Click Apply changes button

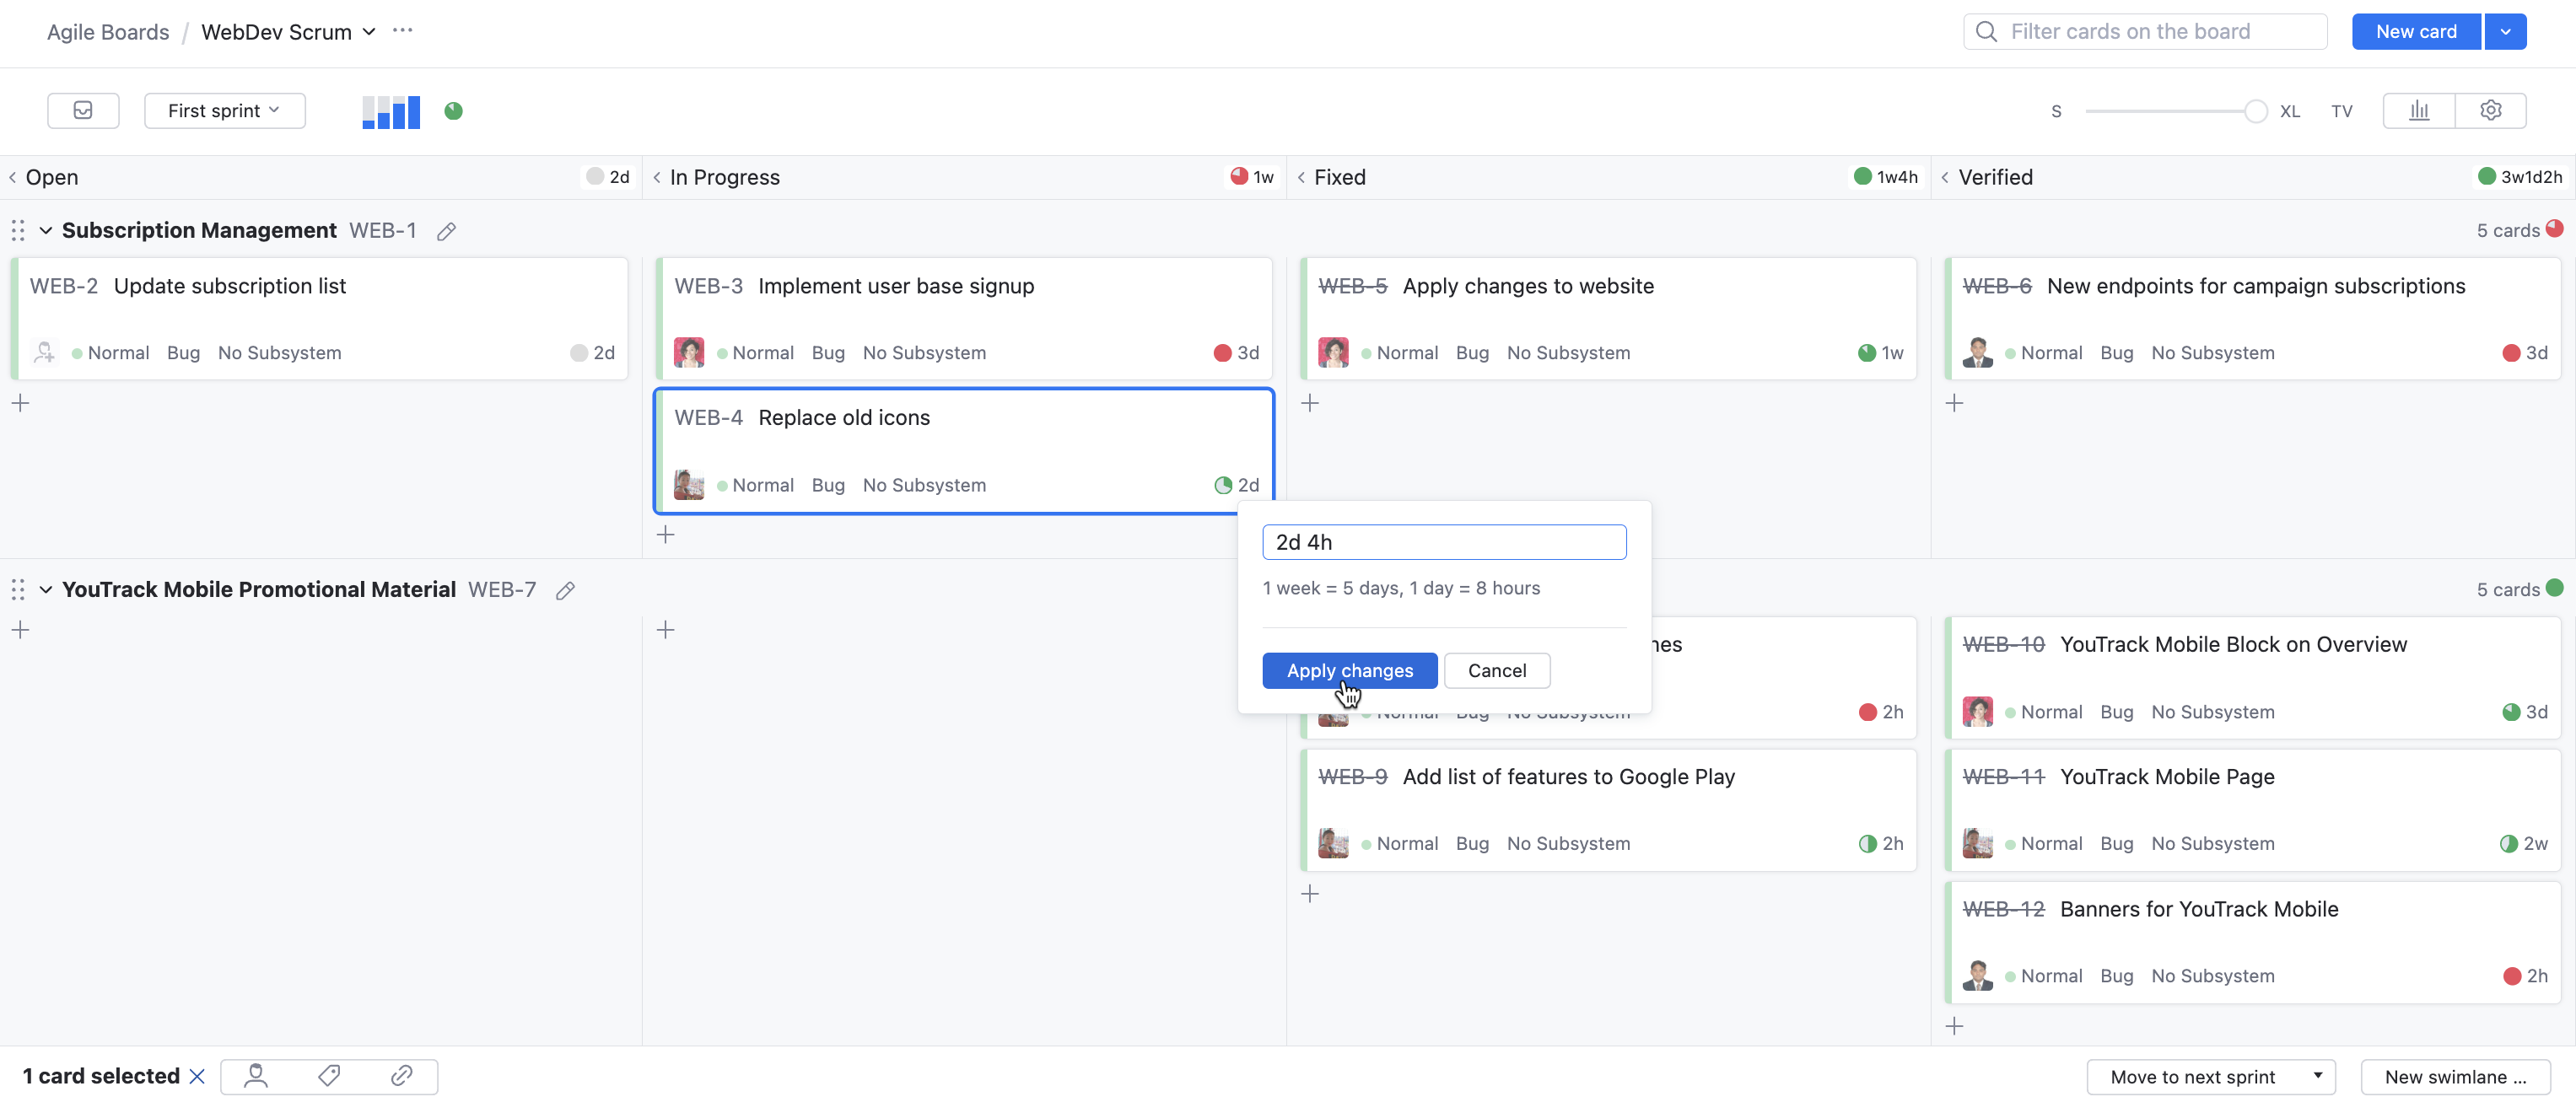point(1349,670)
